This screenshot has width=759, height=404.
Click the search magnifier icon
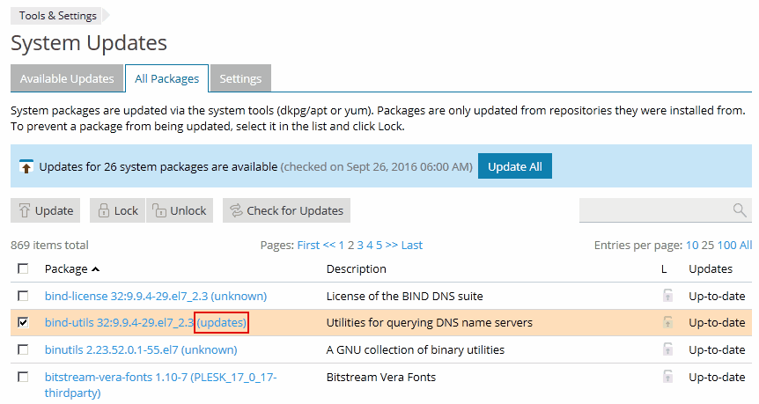(740, 210)
